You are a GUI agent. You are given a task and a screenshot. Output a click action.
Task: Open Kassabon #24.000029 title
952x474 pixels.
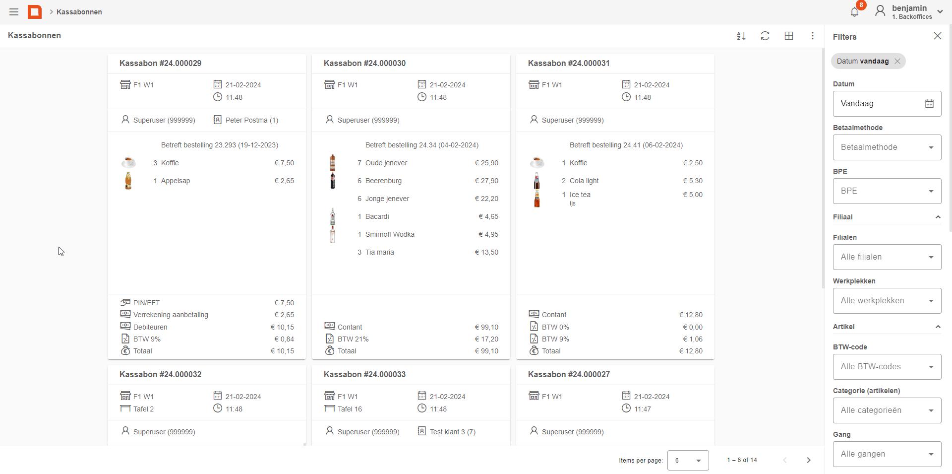coord(160,63)
